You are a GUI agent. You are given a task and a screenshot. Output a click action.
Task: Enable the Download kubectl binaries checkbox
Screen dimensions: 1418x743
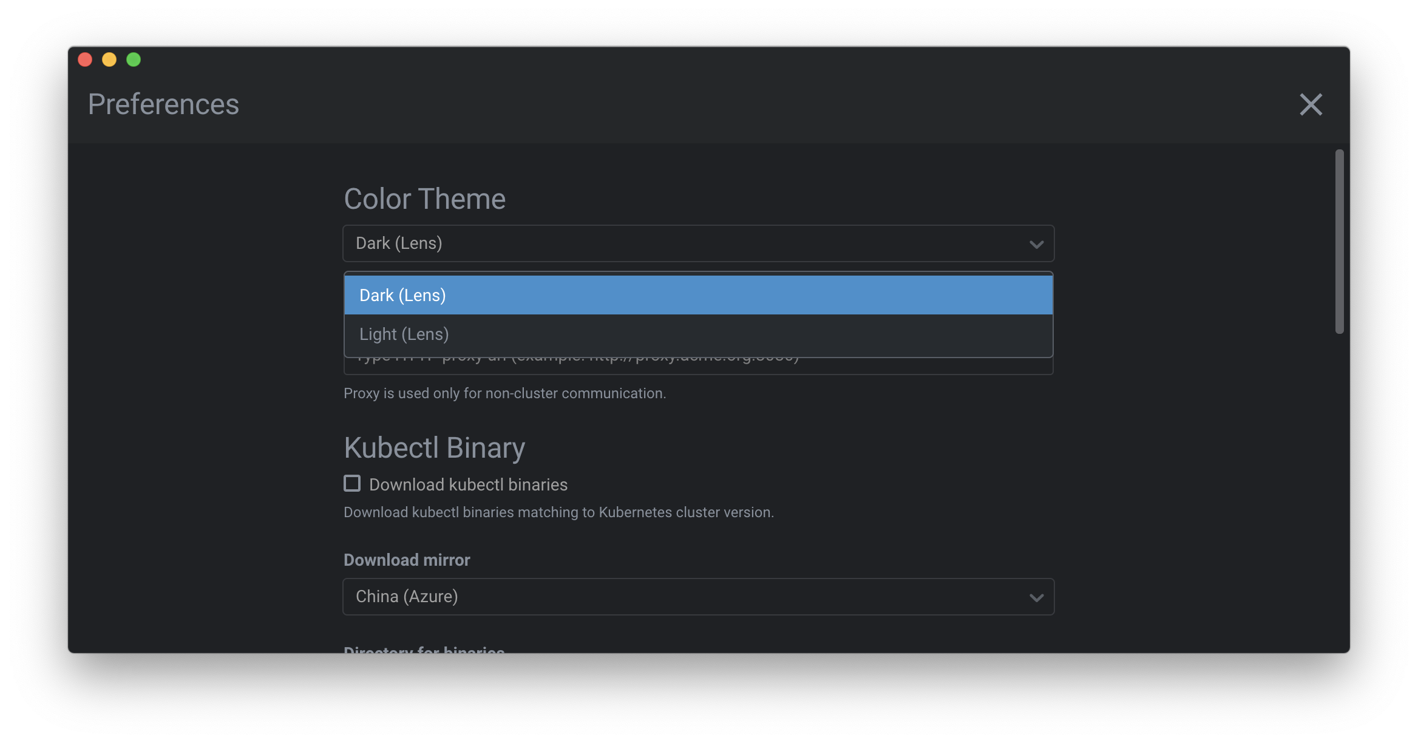(x=352, y=483)
